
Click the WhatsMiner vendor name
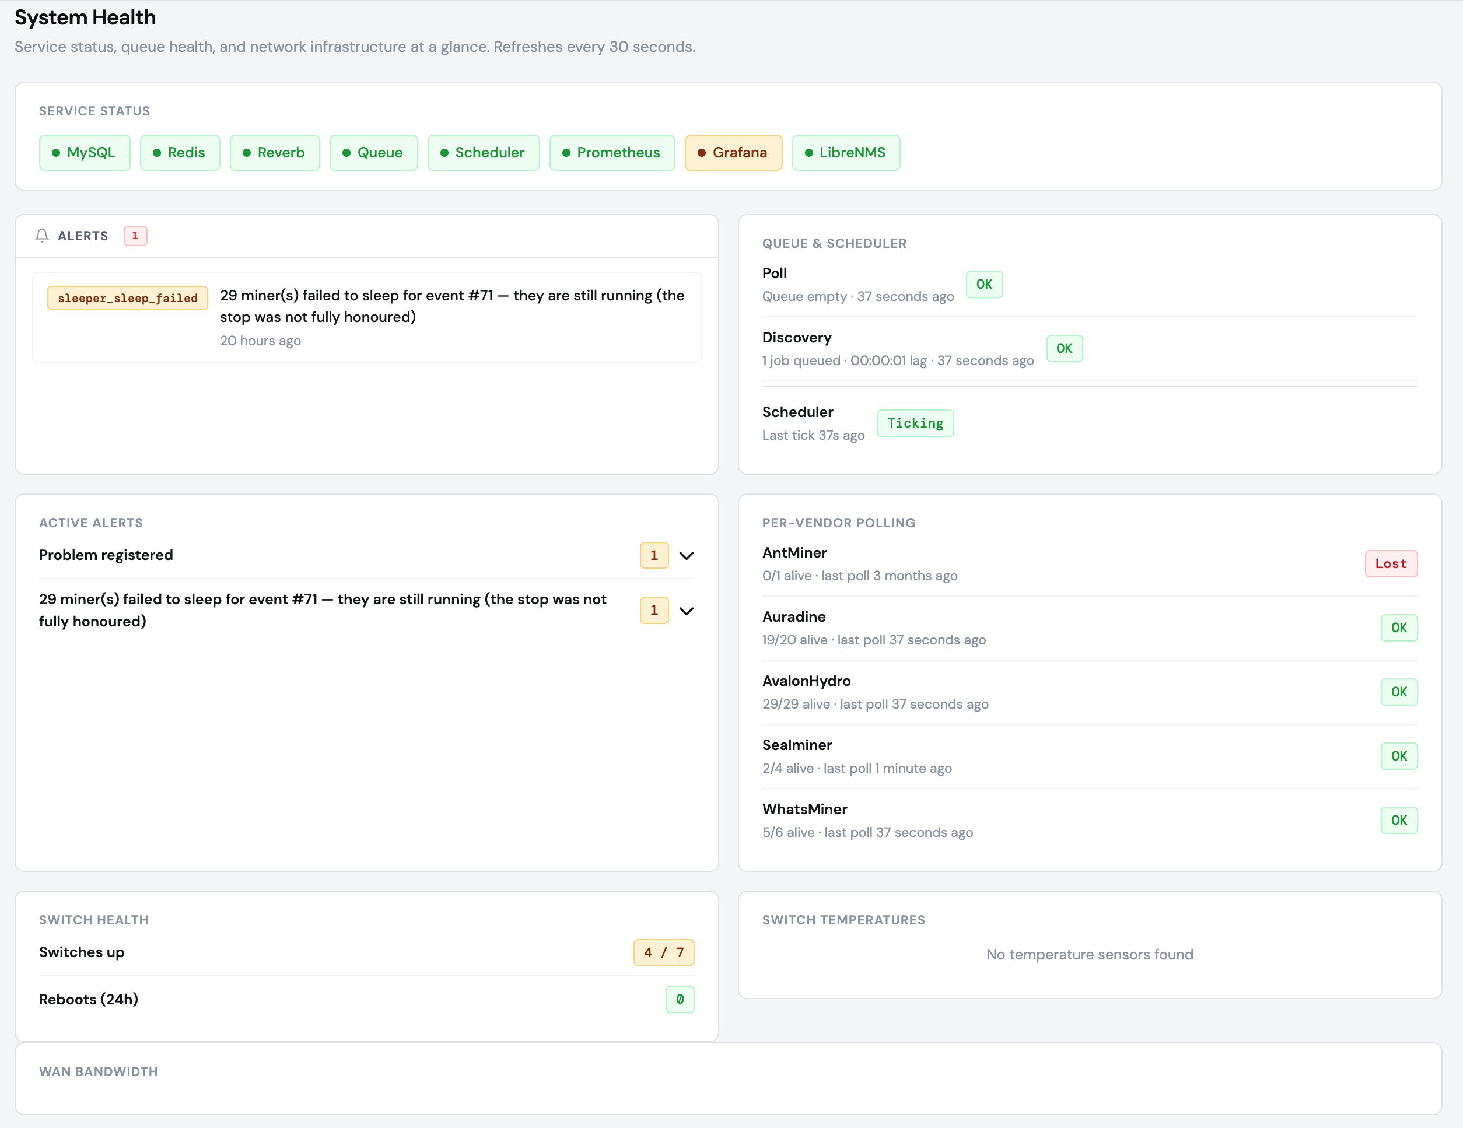(x=804, y=809)
